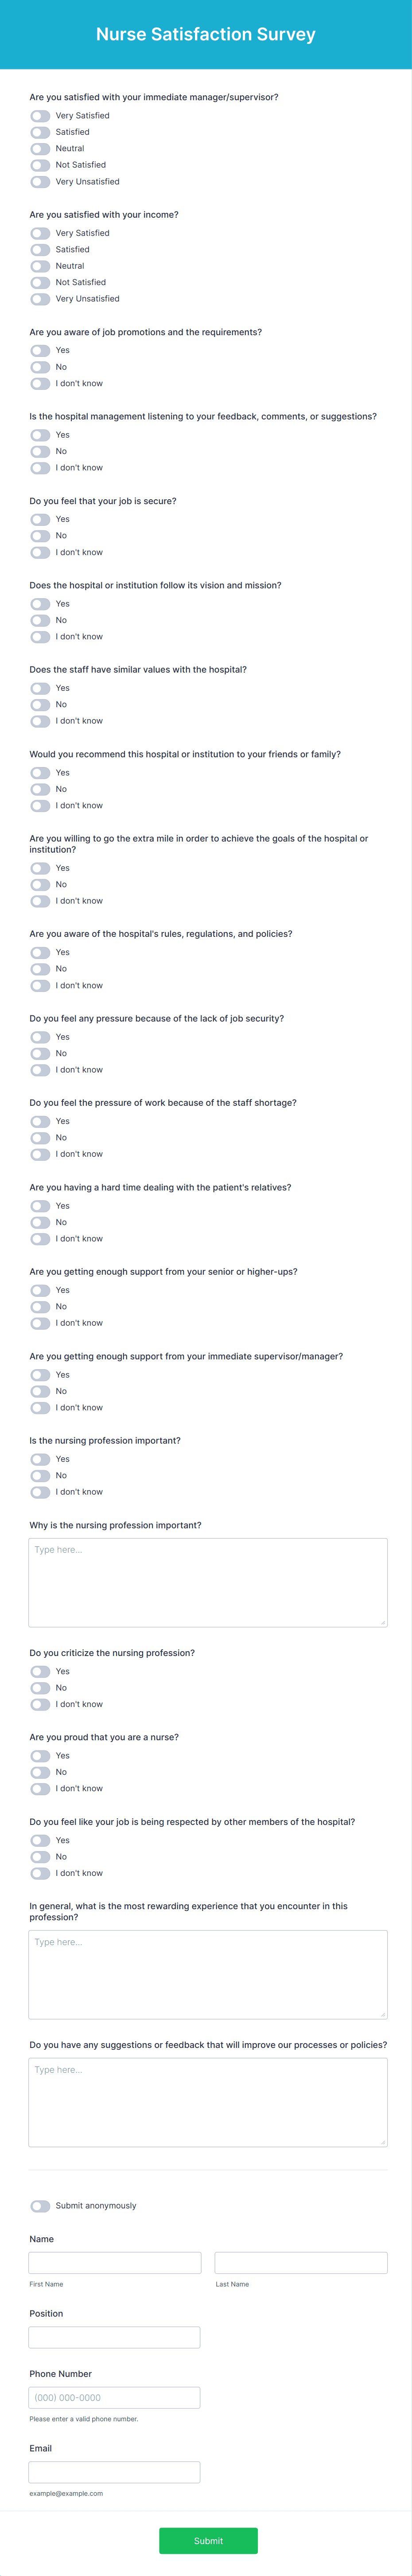This screenshot has height=2576, width=412.
Task: Toggle 'No' for staff having similar values
Action: [40, 703]
